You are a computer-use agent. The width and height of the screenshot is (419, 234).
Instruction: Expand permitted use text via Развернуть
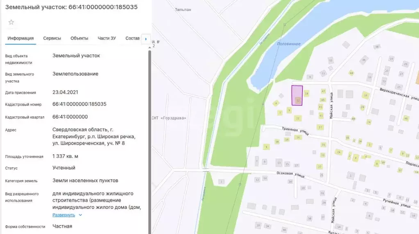pyautogui.click(x=63, y=215)
